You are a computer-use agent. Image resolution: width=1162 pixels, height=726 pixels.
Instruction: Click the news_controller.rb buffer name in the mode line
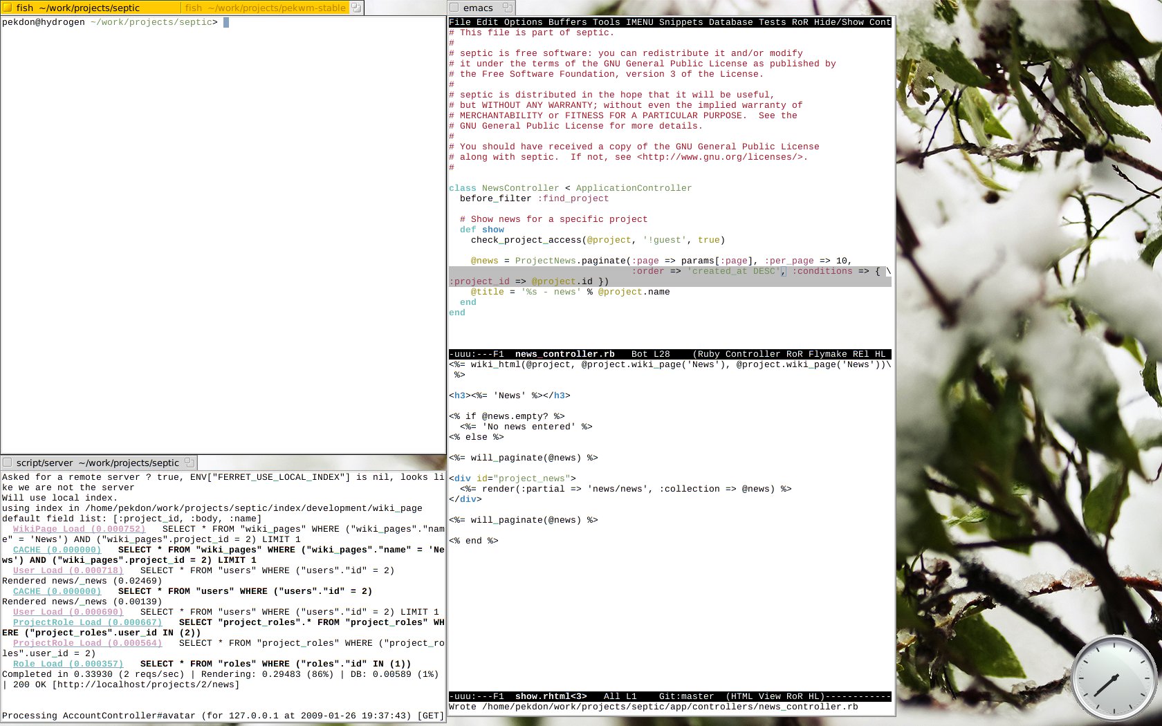(x=565, y=354)
